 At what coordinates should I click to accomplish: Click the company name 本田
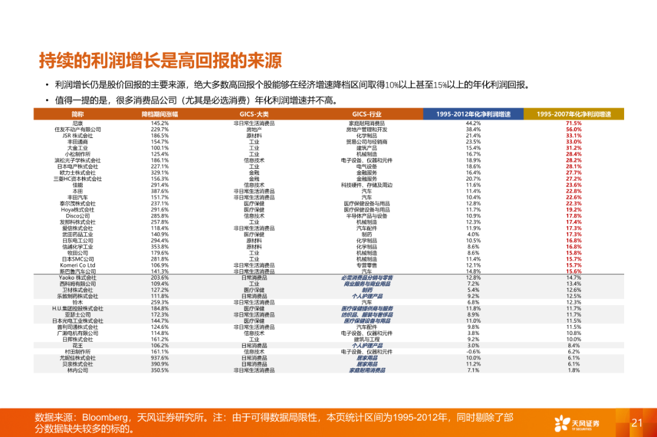(x=77, y=191)
